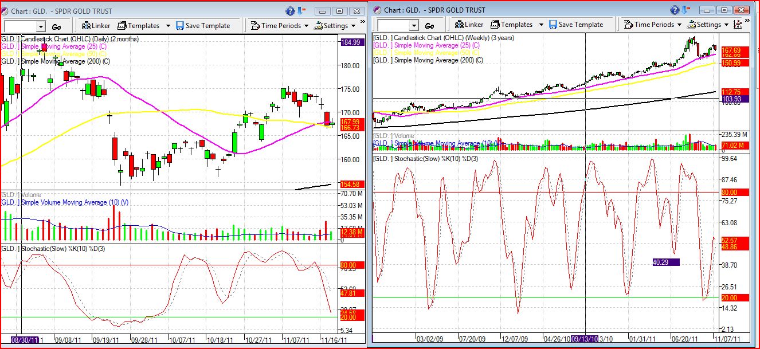Click Save Template in the weekly chart toolbar
760x349 pixels.
coord(576,25)
